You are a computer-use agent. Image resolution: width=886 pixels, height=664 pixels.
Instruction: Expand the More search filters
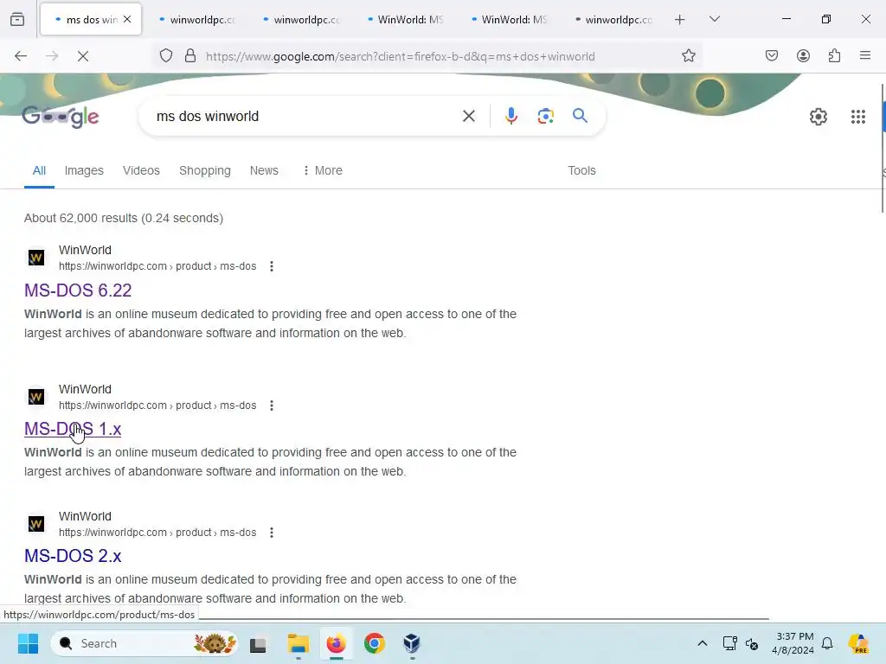pyautogui.click(x=323, y=170)
